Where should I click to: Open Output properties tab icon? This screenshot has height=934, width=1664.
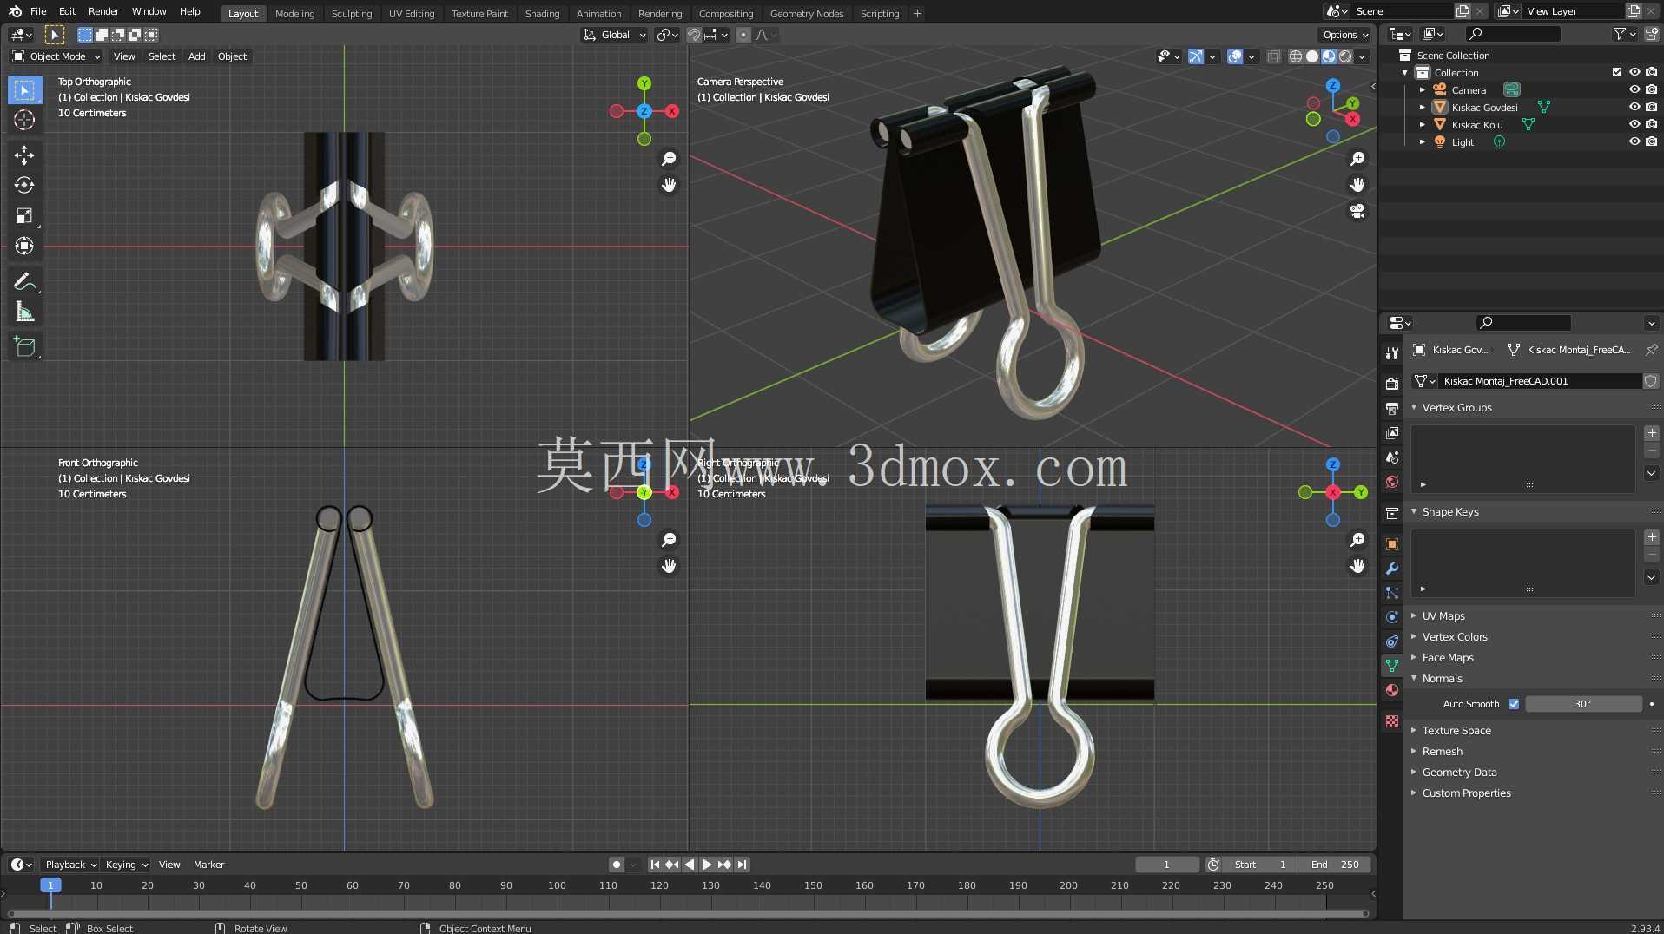(1392, 408)
